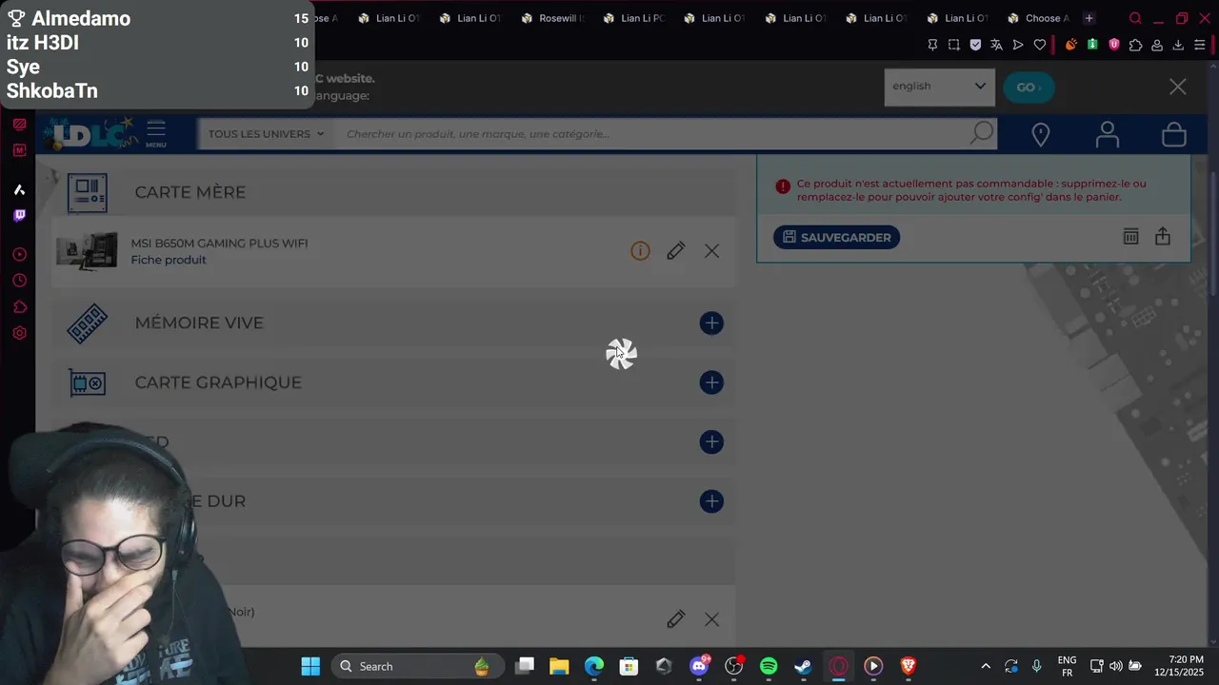Click MSI motherboard thumbnail
This screenshot has width=1219, height=685.
(x=87, y=251)
